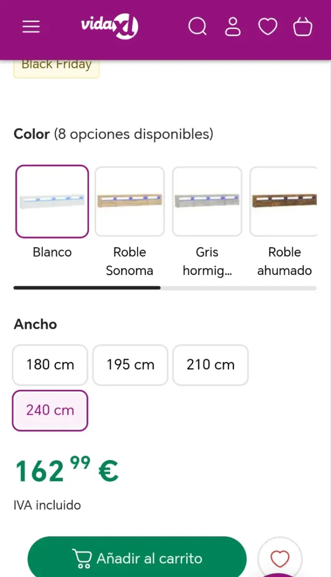
Task: Open the Black Friday promotion tag
Action: [x=56, y=64]
